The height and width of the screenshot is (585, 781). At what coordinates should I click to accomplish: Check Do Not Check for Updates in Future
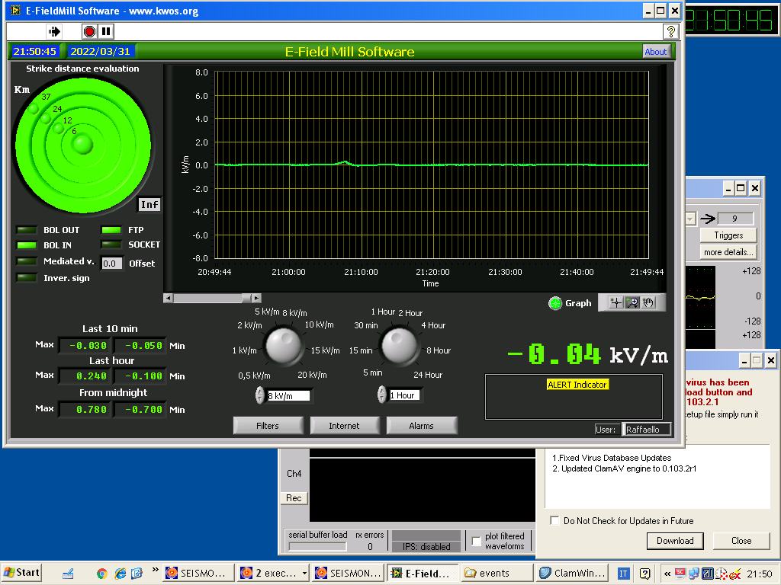554,520
